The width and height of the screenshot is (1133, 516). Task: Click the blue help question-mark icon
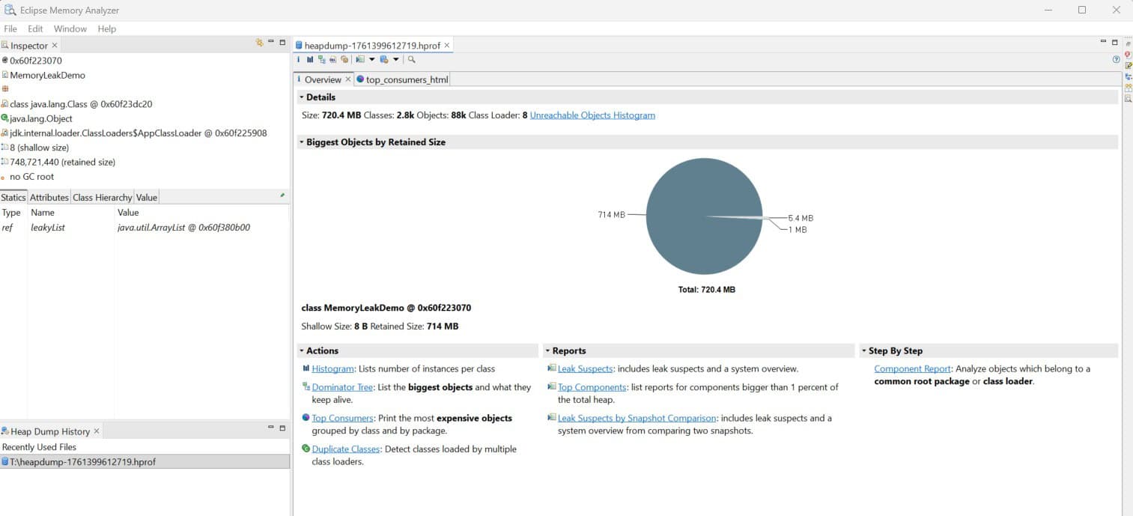1116,60
